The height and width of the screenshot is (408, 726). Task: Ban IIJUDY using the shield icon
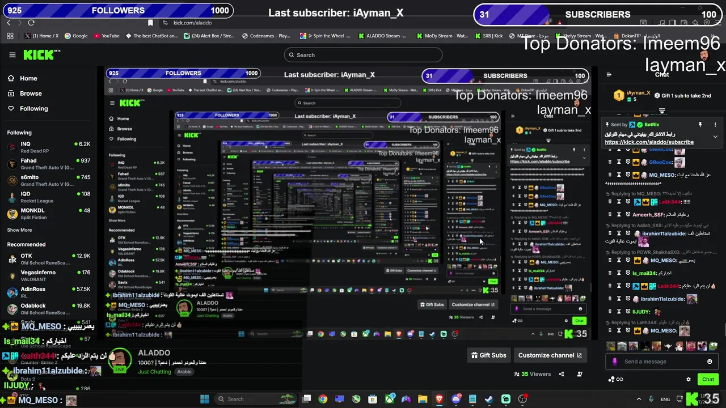628,312
